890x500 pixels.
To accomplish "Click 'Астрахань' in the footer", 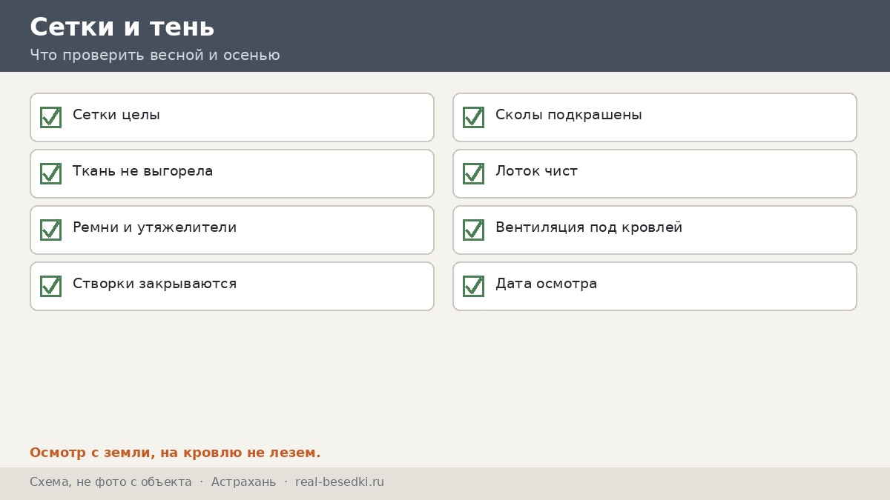I will point(243,482).
